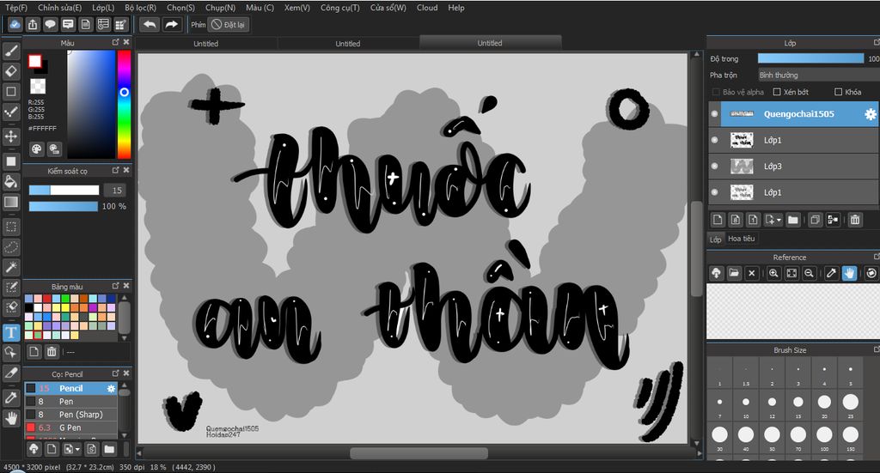Screen dimensions: 880x473
Task: Select the Move tool
Action: tap(11, 136)
